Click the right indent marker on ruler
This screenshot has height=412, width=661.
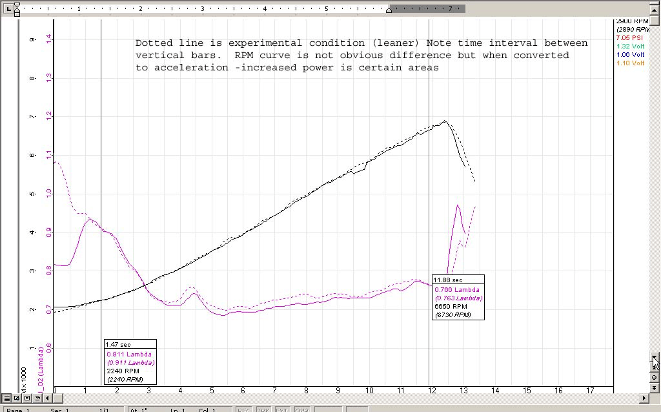click(389, 10)
